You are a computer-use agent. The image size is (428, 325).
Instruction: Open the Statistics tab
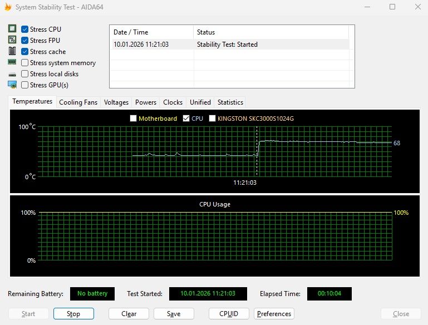pos(230,102)
